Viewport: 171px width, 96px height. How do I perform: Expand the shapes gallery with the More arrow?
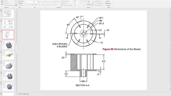[x=86, y=5]
